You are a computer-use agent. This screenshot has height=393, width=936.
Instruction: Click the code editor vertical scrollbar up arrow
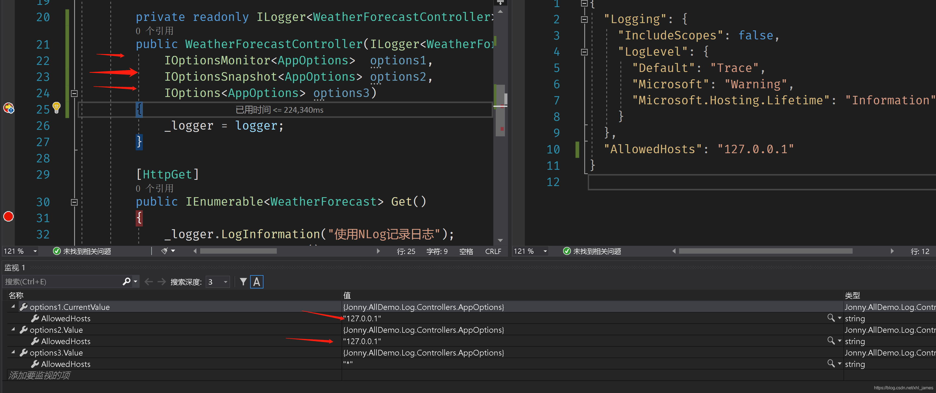[x=500, y=12]
